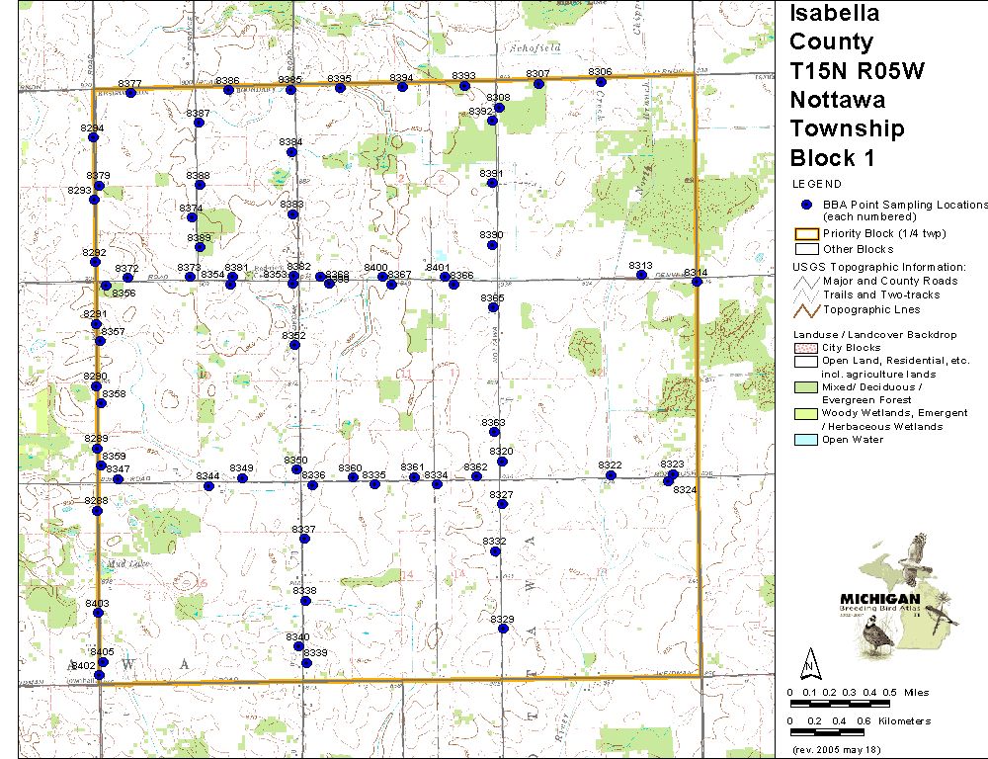
Task: Click sampling point 8322 marker
Action: point(611,475)
